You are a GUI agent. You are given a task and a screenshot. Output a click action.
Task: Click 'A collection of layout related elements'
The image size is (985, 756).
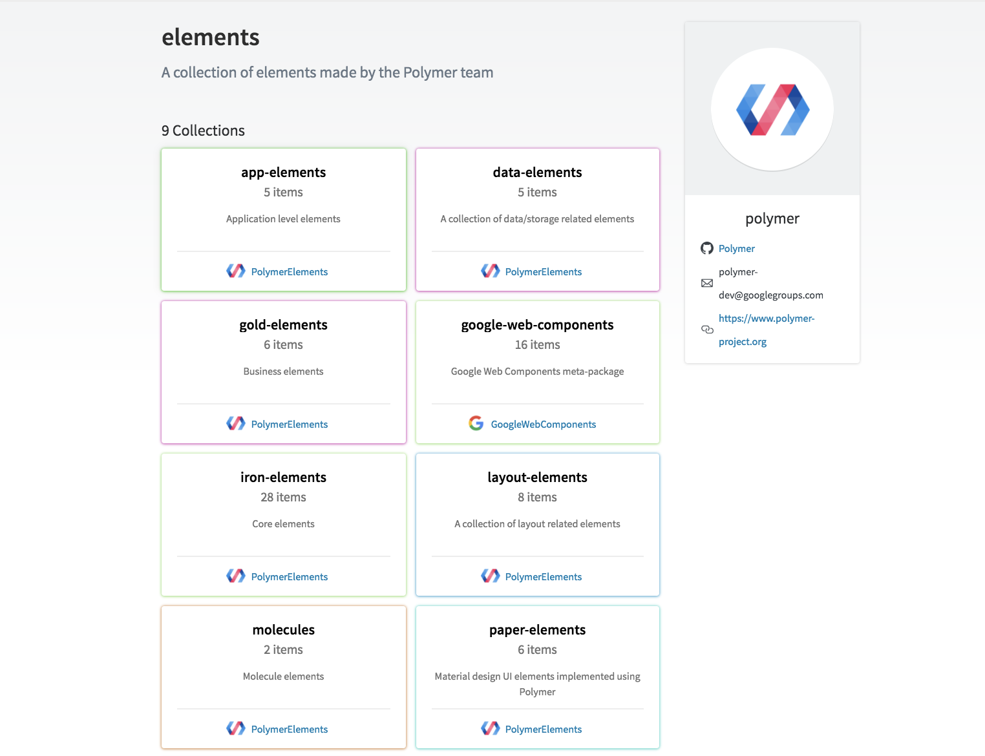[537, 524]
